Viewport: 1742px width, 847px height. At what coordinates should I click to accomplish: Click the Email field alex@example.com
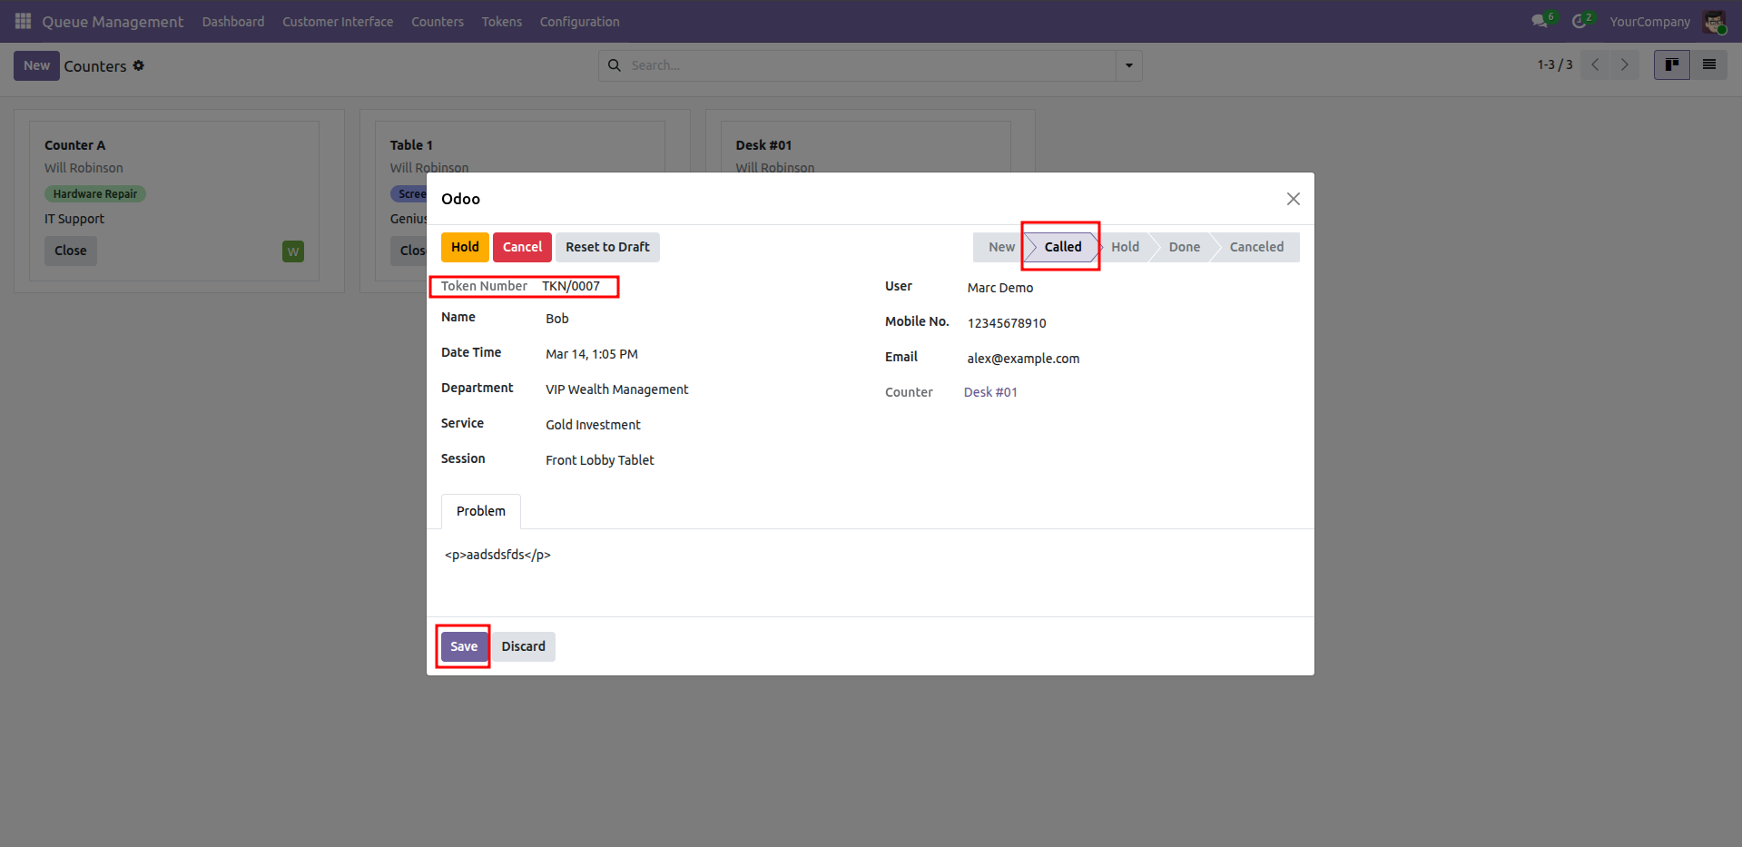(1023, 359)
